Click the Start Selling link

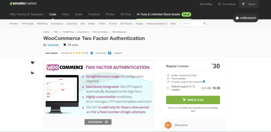click(x=206, y=4)
